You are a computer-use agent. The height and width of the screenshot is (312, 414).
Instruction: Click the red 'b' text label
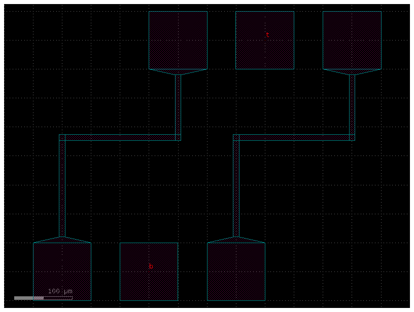click(150, 265)
